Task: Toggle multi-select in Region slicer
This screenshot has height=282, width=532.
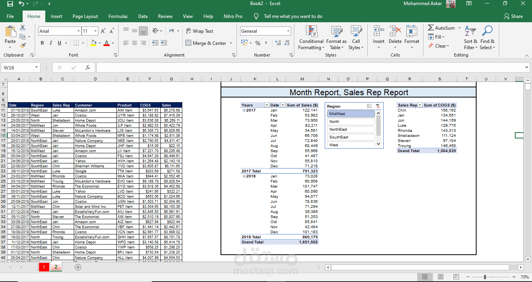Action: point(369,106)
